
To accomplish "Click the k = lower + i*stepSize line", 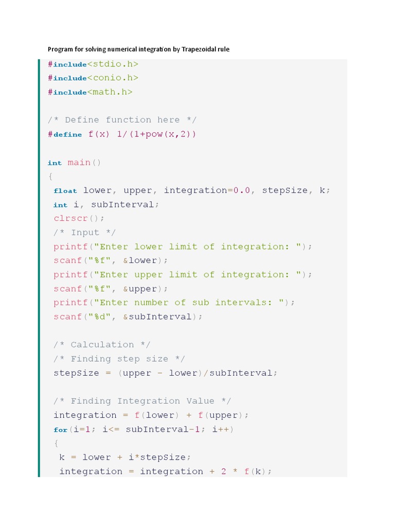I will 125,457.
